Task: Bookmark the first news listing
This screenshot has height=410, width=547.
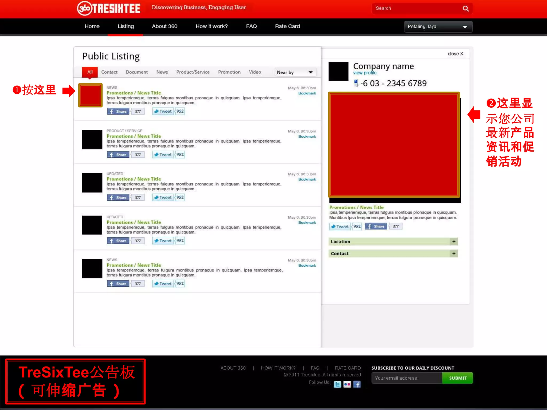Action: tap(307, 93)
